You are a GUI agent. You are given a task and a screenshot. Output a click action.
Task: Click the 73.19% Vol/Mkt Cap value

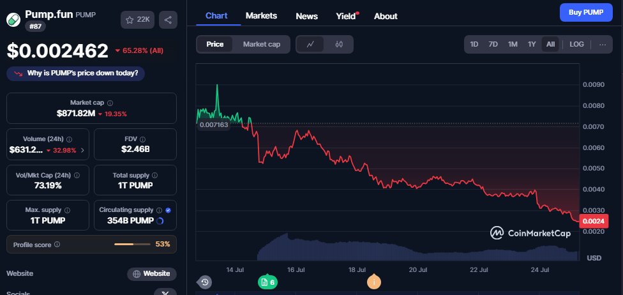48,185
